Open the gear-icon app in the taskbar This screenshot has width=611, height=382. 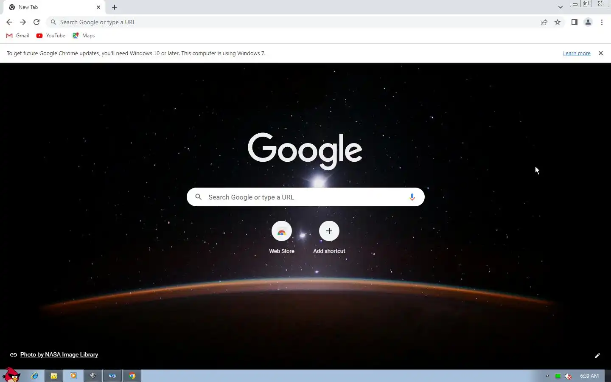pos(93,376)
